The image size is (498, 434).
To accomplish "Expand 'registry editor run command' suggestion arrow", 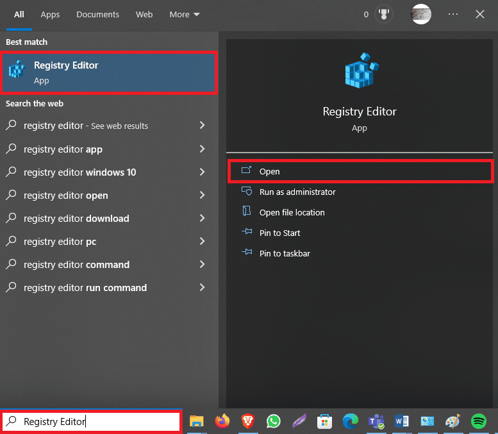I will (202, 287).
